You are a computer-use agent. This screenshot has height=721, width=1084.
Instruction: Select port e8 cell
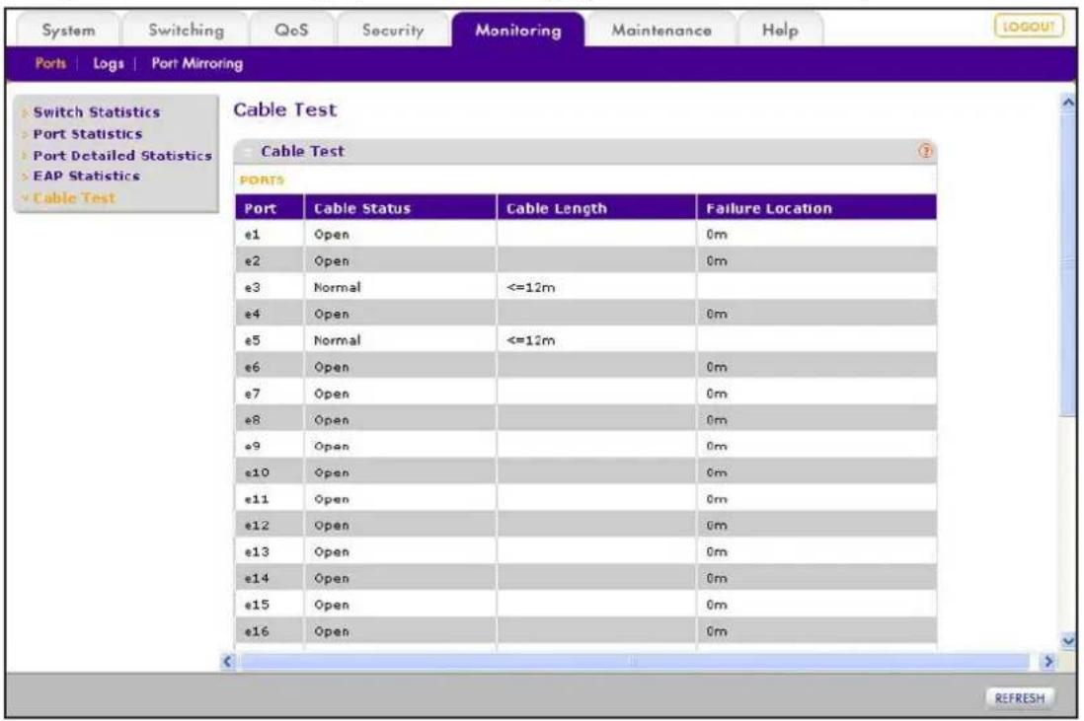[270, 419]
